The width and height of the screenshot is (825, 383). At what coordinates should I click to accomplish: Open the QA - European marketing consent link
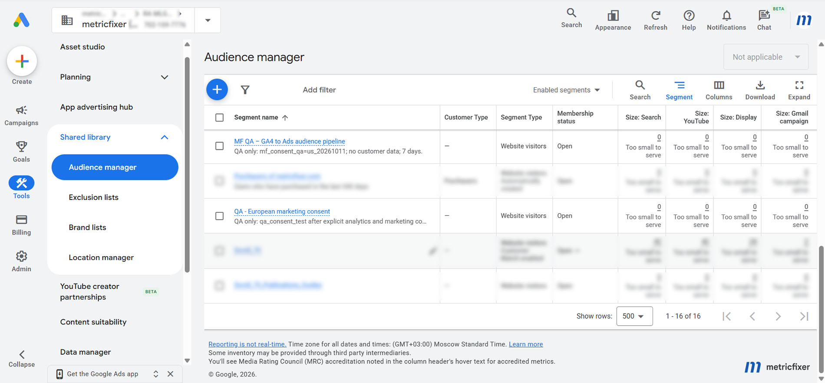[x=282, y=211]
